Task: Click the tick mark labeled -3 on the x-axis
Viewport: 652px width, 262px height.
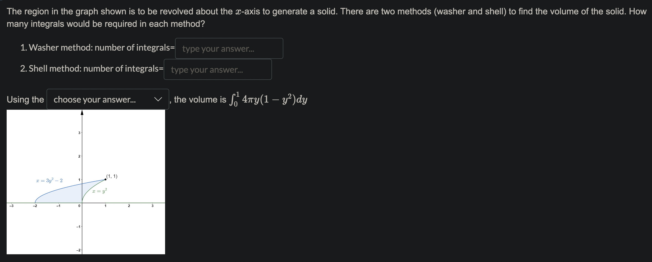Action: [11, 206]
